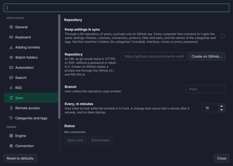Decrease the Every, in minutes value
233x166 pixels.
pyautogui.click(x=222, y=110)
